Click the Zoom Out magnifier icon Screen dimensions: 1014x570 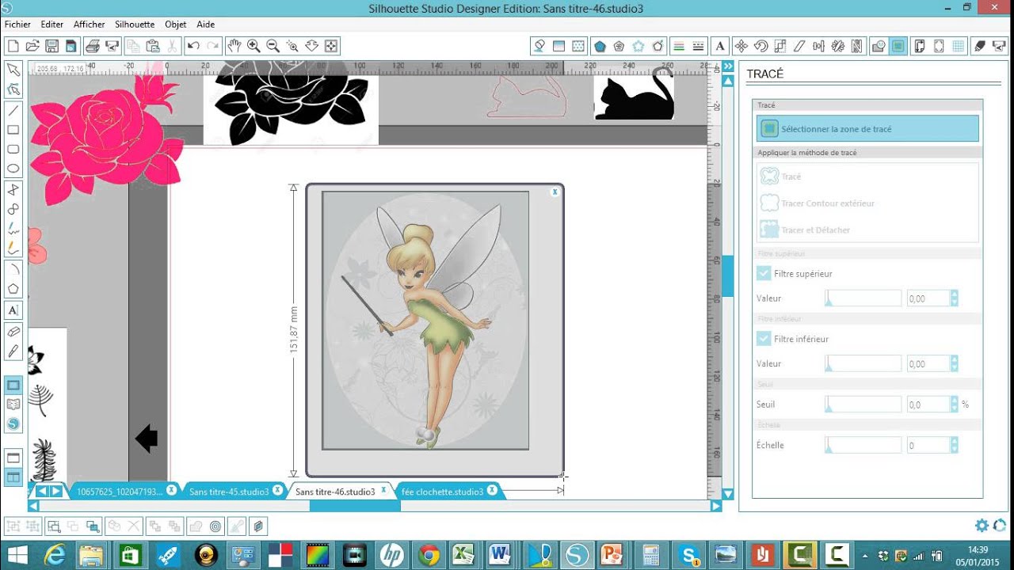click(273, 46)
